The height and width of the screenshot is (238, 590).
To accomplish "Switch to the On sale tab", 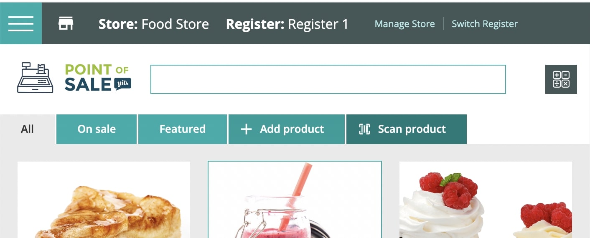I will (97, 129).
